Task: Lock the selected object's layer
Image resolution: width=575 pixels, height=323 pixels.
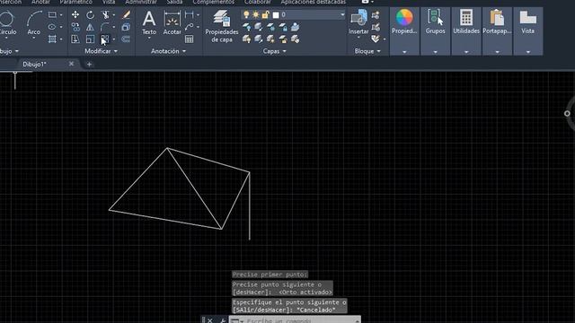Action: coord(283,27)
